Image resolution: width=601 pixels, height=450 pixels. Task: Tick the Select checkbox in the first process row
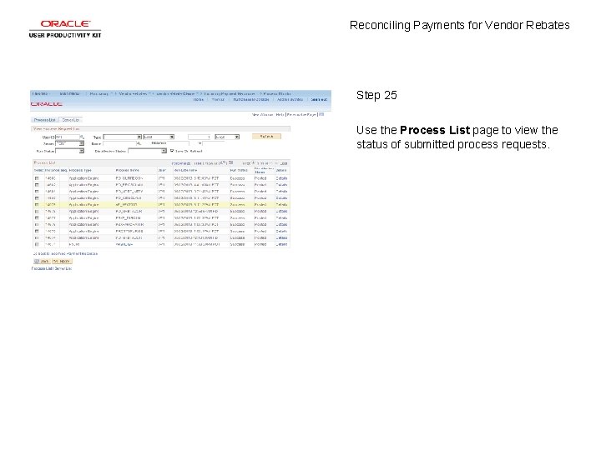tap(37, 178)
